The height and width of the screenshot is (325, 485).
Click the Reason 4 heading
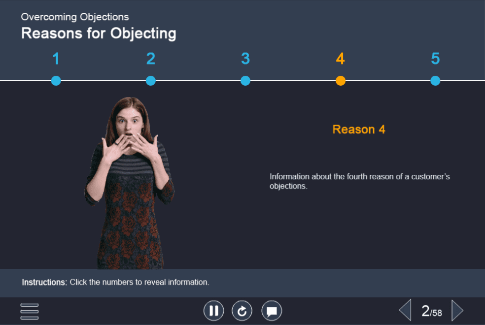point(359,130)
